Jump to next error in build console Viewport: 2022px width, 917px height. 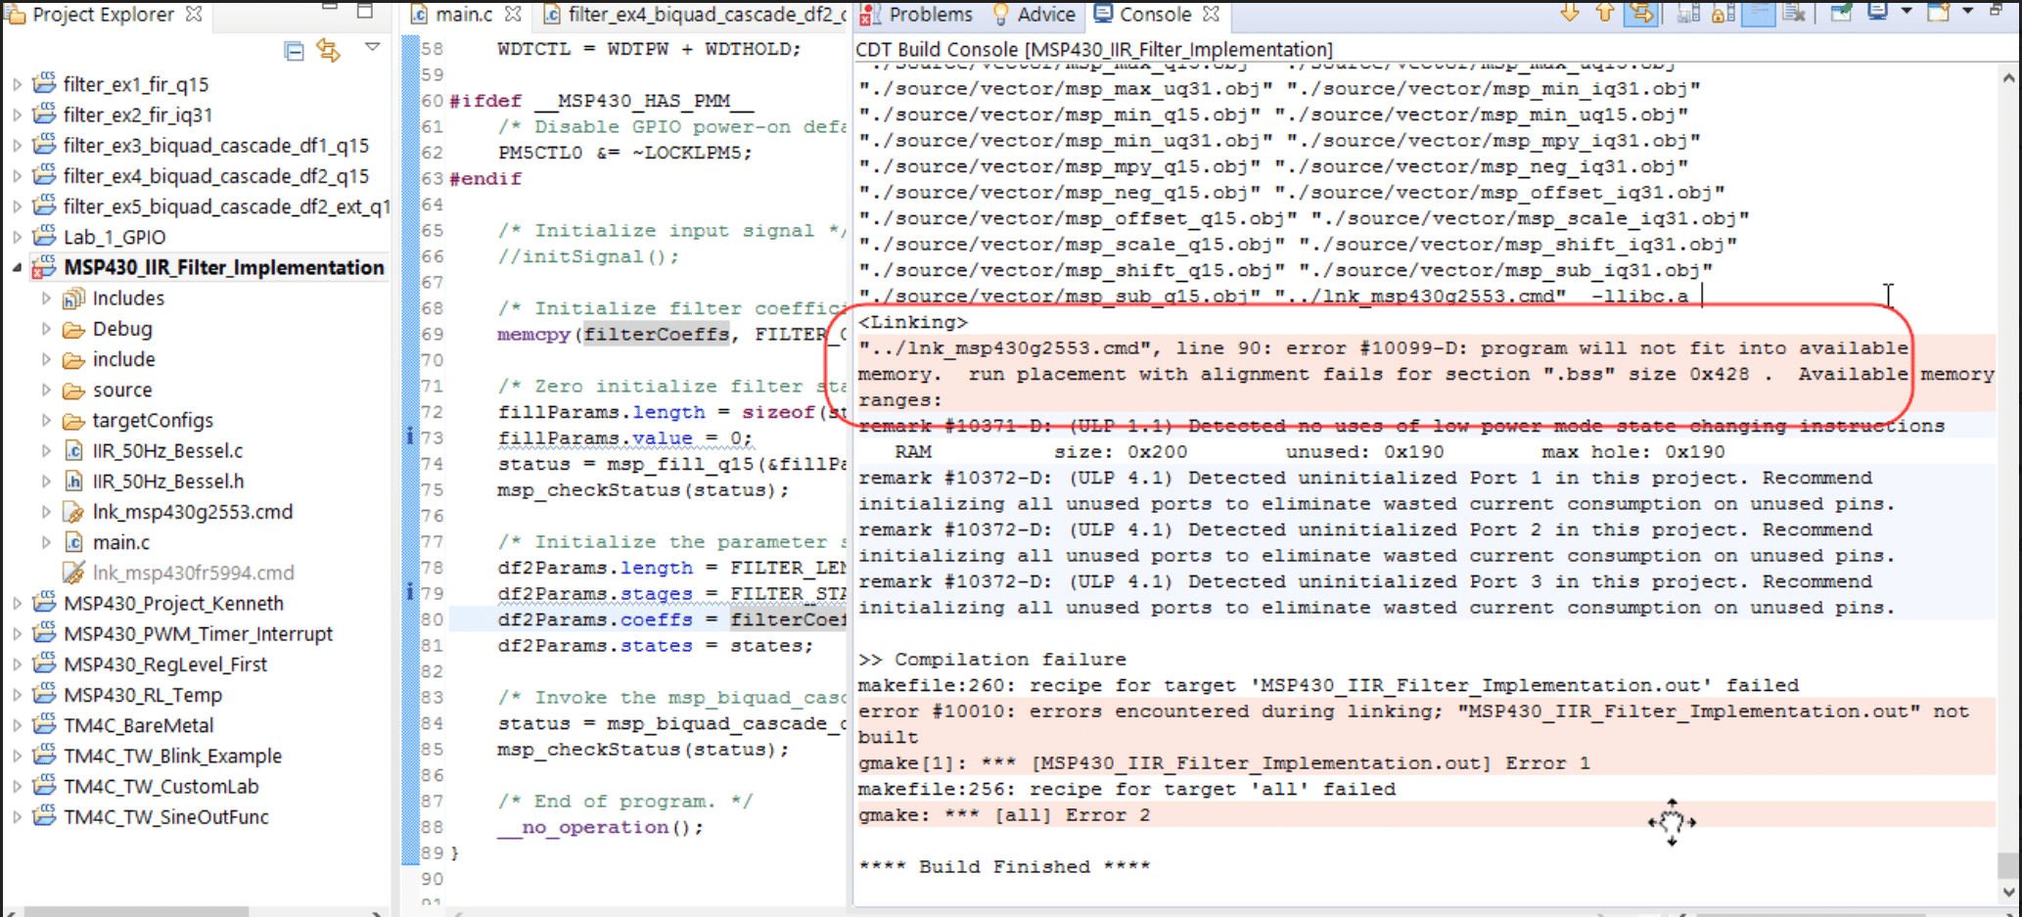point(1569,13)
